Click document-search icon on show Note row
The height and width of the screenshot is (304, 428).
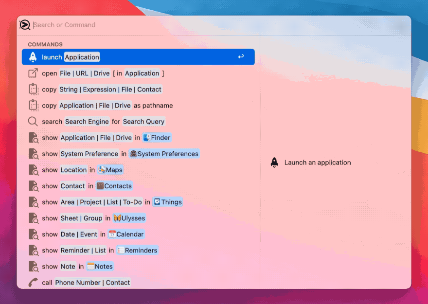34,267
